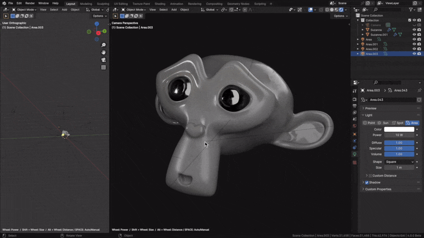Click the Specular slider value

point(399,149)
